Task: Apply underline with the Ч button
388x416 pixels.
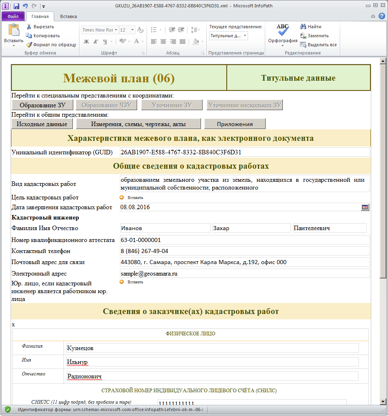Action: pyautogui.click(x=105, y=42)
